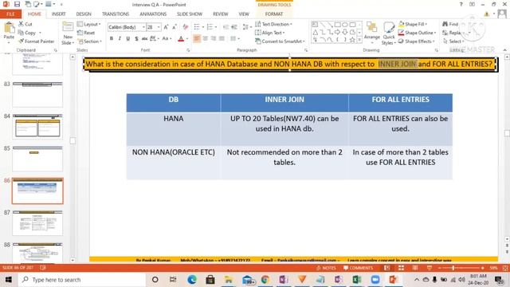Click the font color red A
The height and width of the screenshot is (287, 510).
(x=181, y=39)
